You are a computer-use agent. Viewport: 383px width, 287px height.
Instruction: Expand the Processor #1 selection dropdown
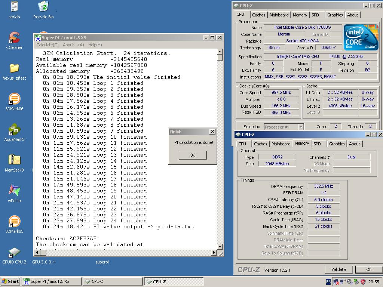(301, 127)
